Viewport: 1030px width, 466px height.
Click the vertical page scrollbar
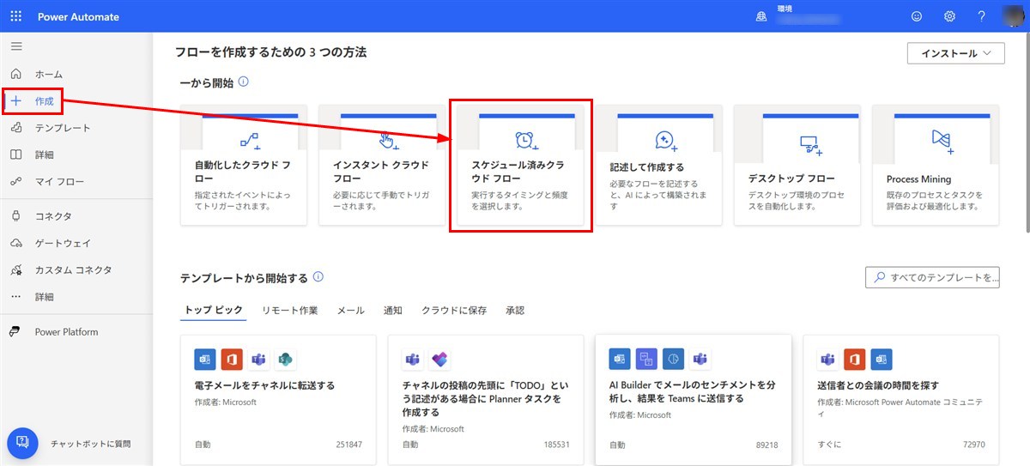(1026, 133)
